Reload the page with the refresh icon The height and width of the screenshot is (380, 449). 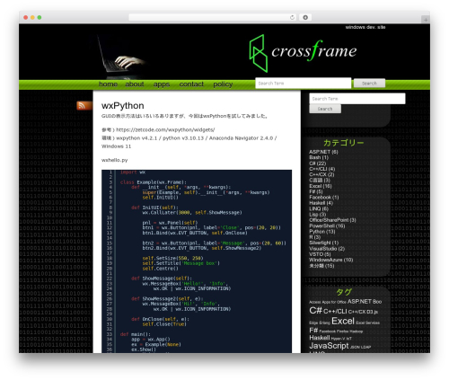292,17
